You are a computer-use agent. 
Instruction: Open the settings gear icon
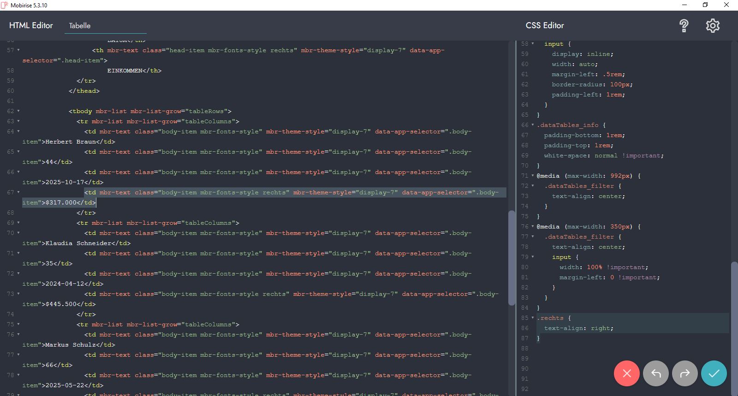click(713, 26)
